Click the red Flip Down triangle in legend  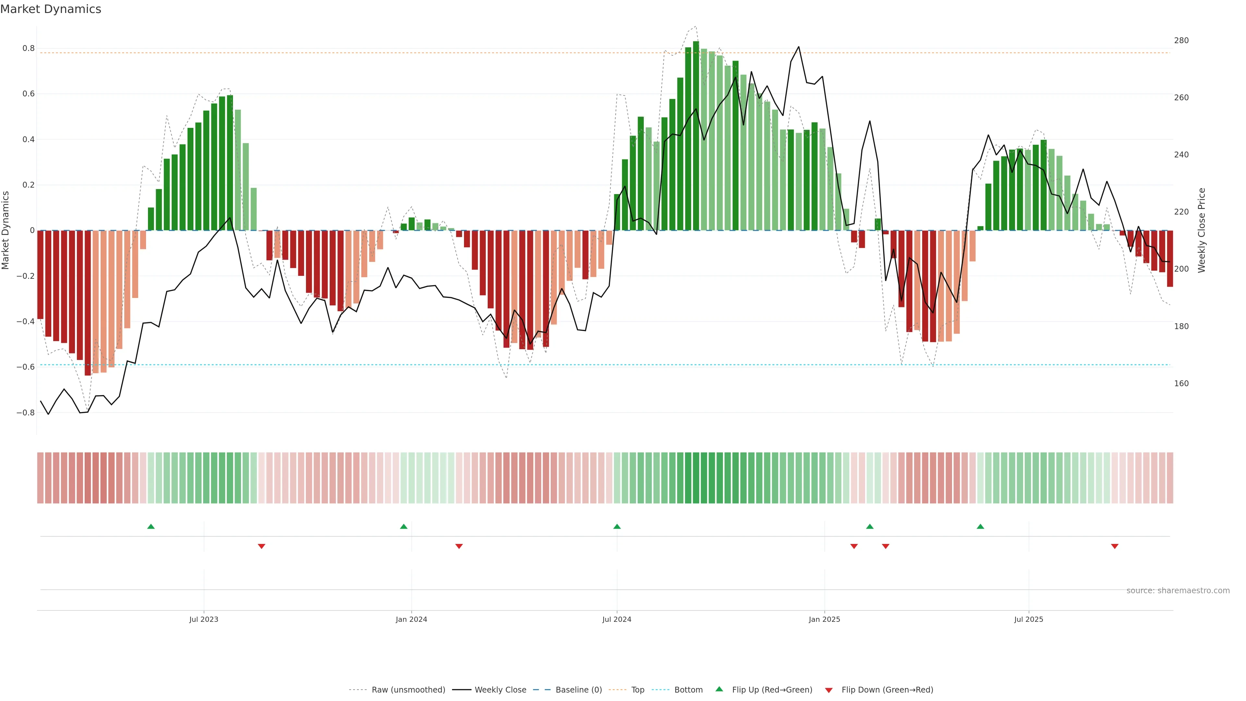click(x=829, y=690)
